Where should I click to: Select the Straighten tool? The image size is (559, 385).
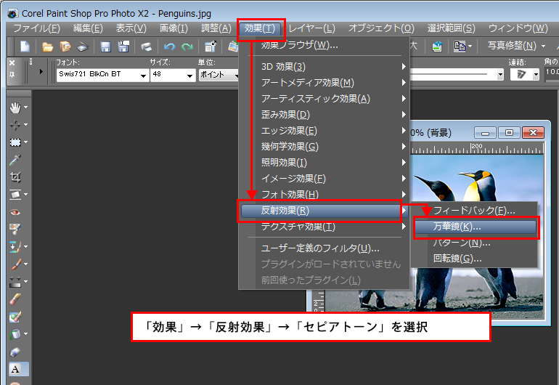tap(15, 195)
